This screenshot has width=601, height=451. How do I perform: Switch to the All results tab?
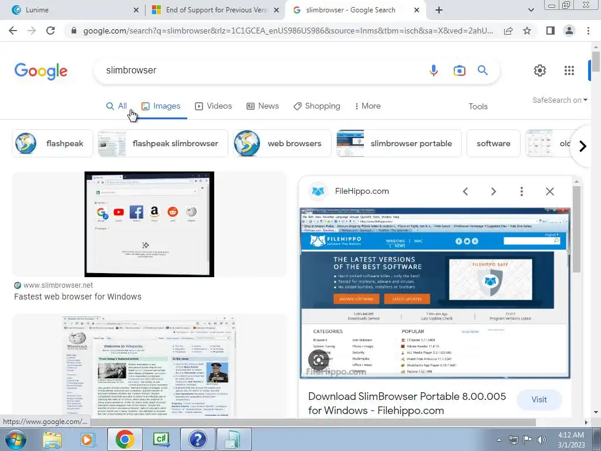click(x=117, y=106)
